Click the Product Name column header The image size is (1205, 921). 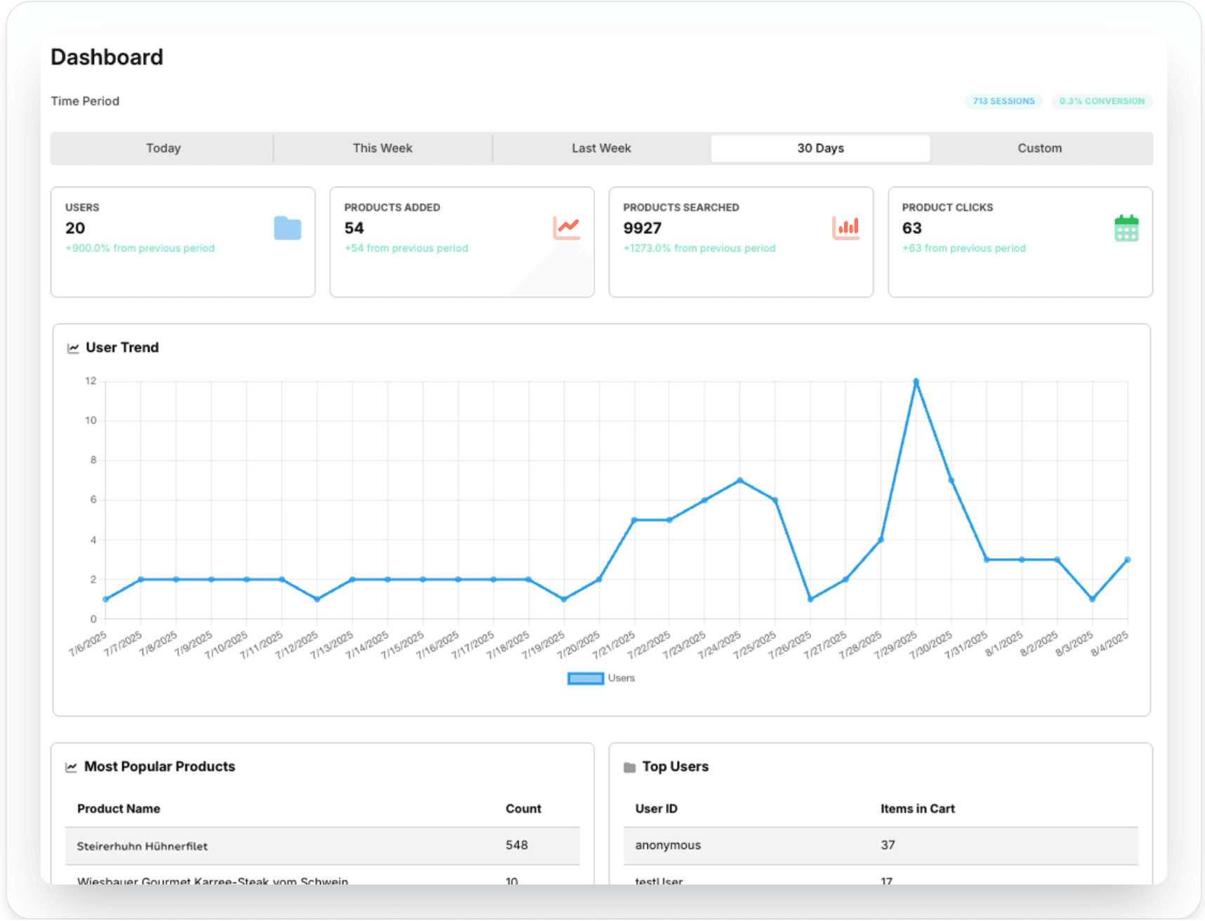click(119, 809)
